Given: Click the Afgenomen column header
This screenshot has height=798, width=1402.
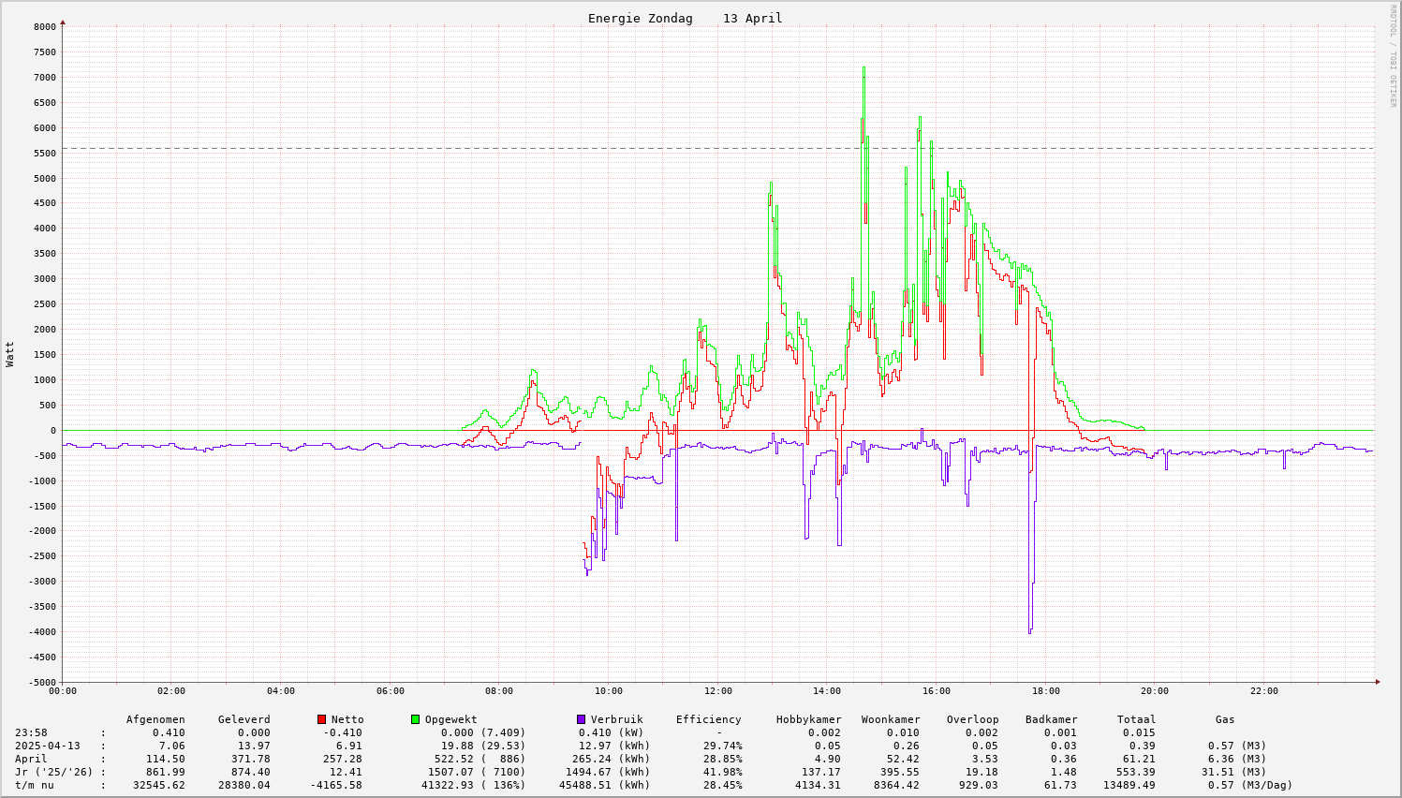Looking at the screenshot, I should point(155,719).
